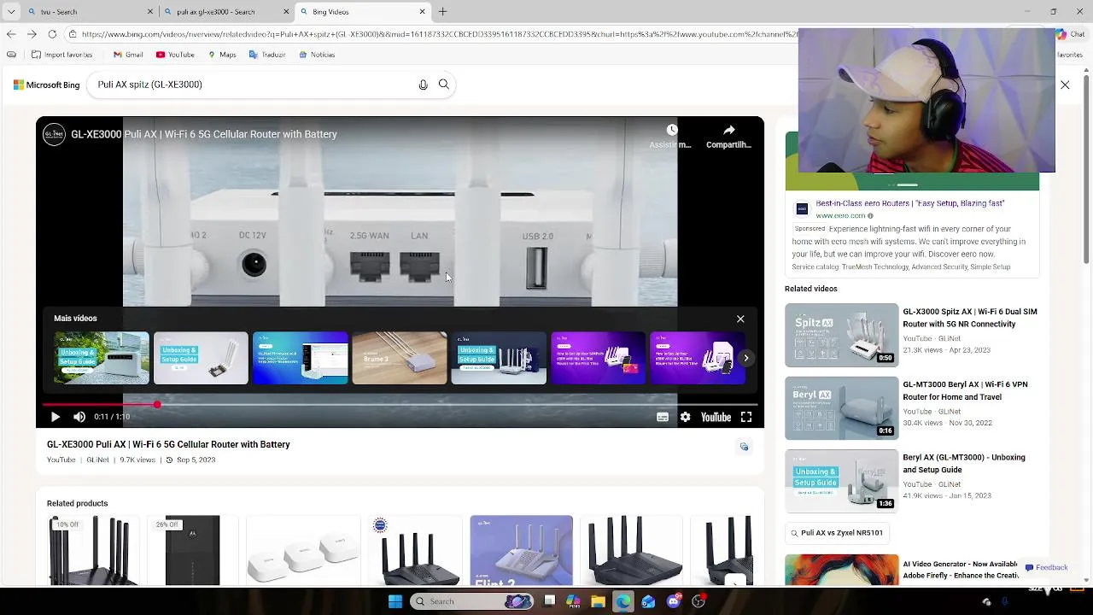Click the GL.iNet channel name under the title
The height and width of the screenshot is (615, 1093).
coord(97,460)
